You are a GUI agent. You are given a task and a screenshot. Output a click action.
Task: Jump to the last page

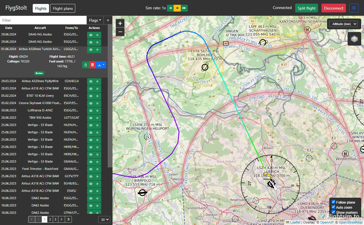point(69,219)
